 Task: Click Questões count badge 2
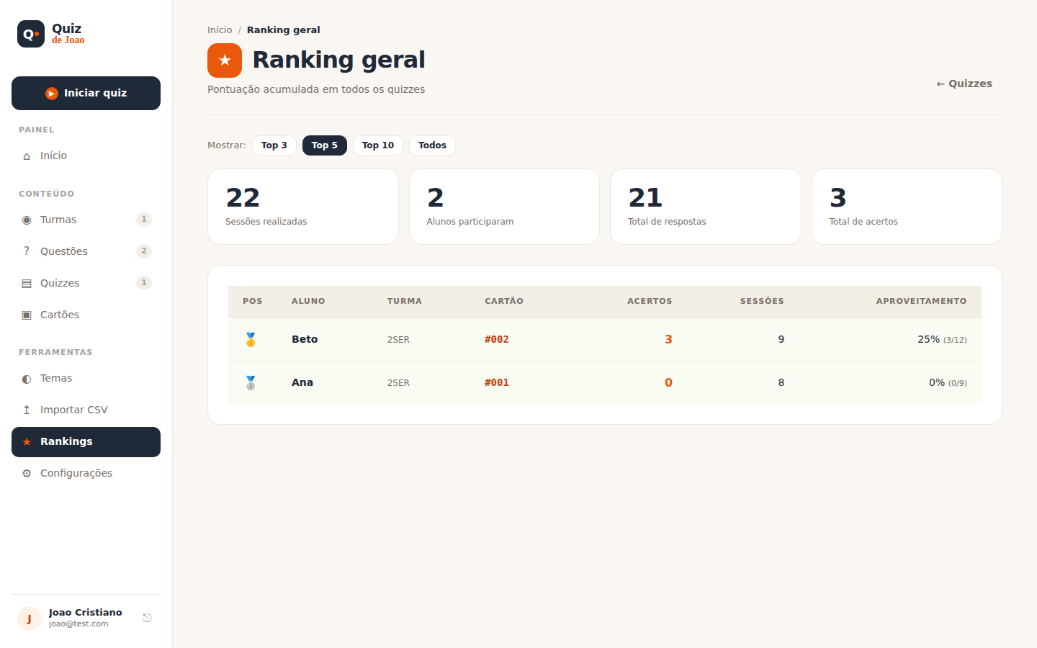click(144, 251)
